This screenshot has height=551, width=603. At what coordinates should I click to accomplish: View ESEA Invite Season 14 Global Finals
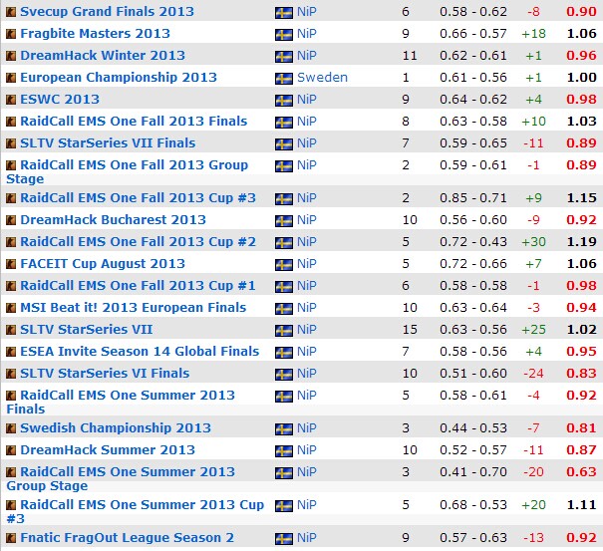[x=139, y=352]
